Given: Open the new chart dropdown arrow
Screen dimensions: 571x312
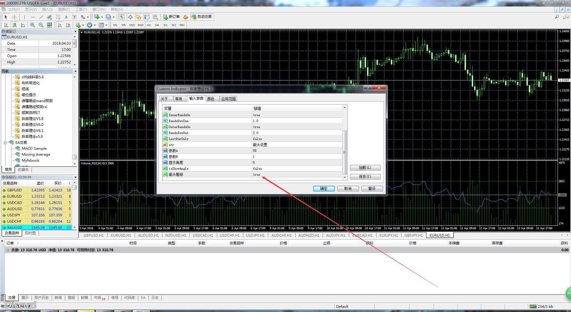Looking at the screenshot, I should (x=102, y=17).
